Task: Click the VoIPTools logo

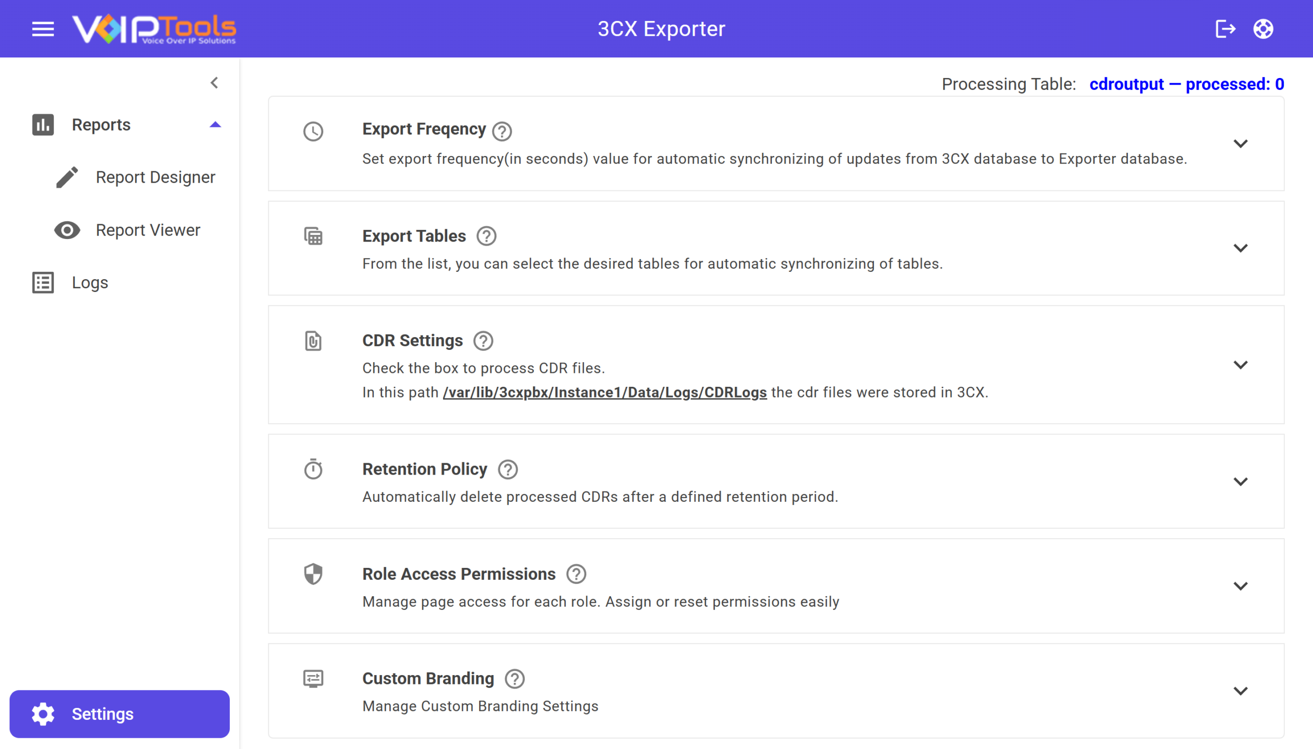Action: (x=154, y=29)
